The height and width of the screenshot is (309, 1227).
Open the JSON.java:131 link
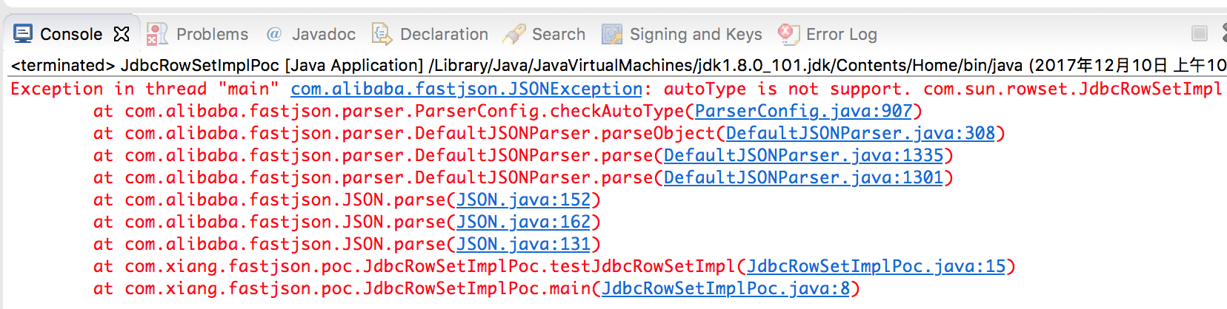(523, 244)
